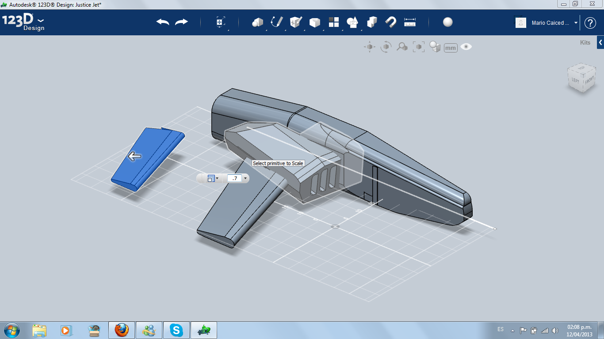The width and height of the screenshot is (604, 339).
Task: Open Windows Explorer from the taskbar
Action: (x=39, y=330)
